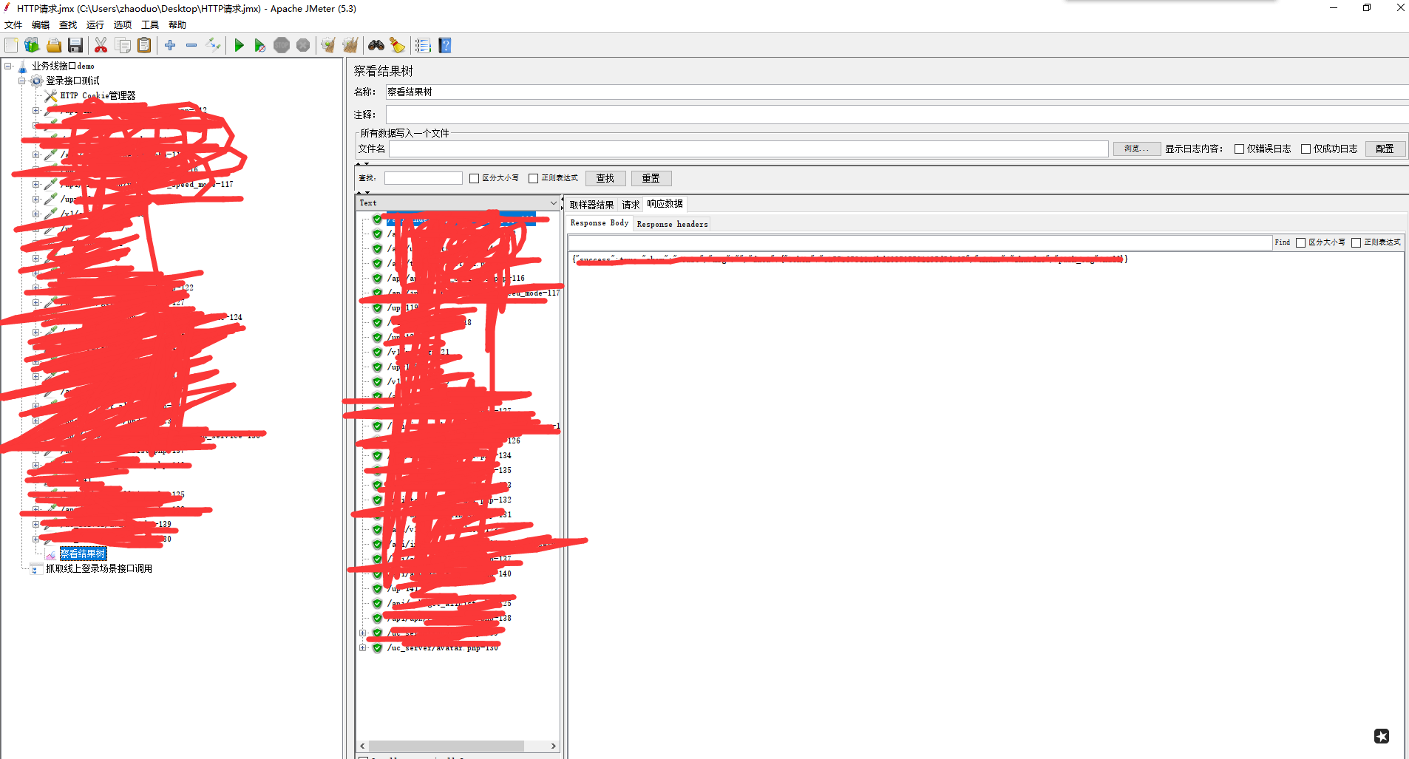Enable the 仅成功日志 checkbox
Image resolution: width=1409 pixels, height=759 pixels.
pos(1306,149)
